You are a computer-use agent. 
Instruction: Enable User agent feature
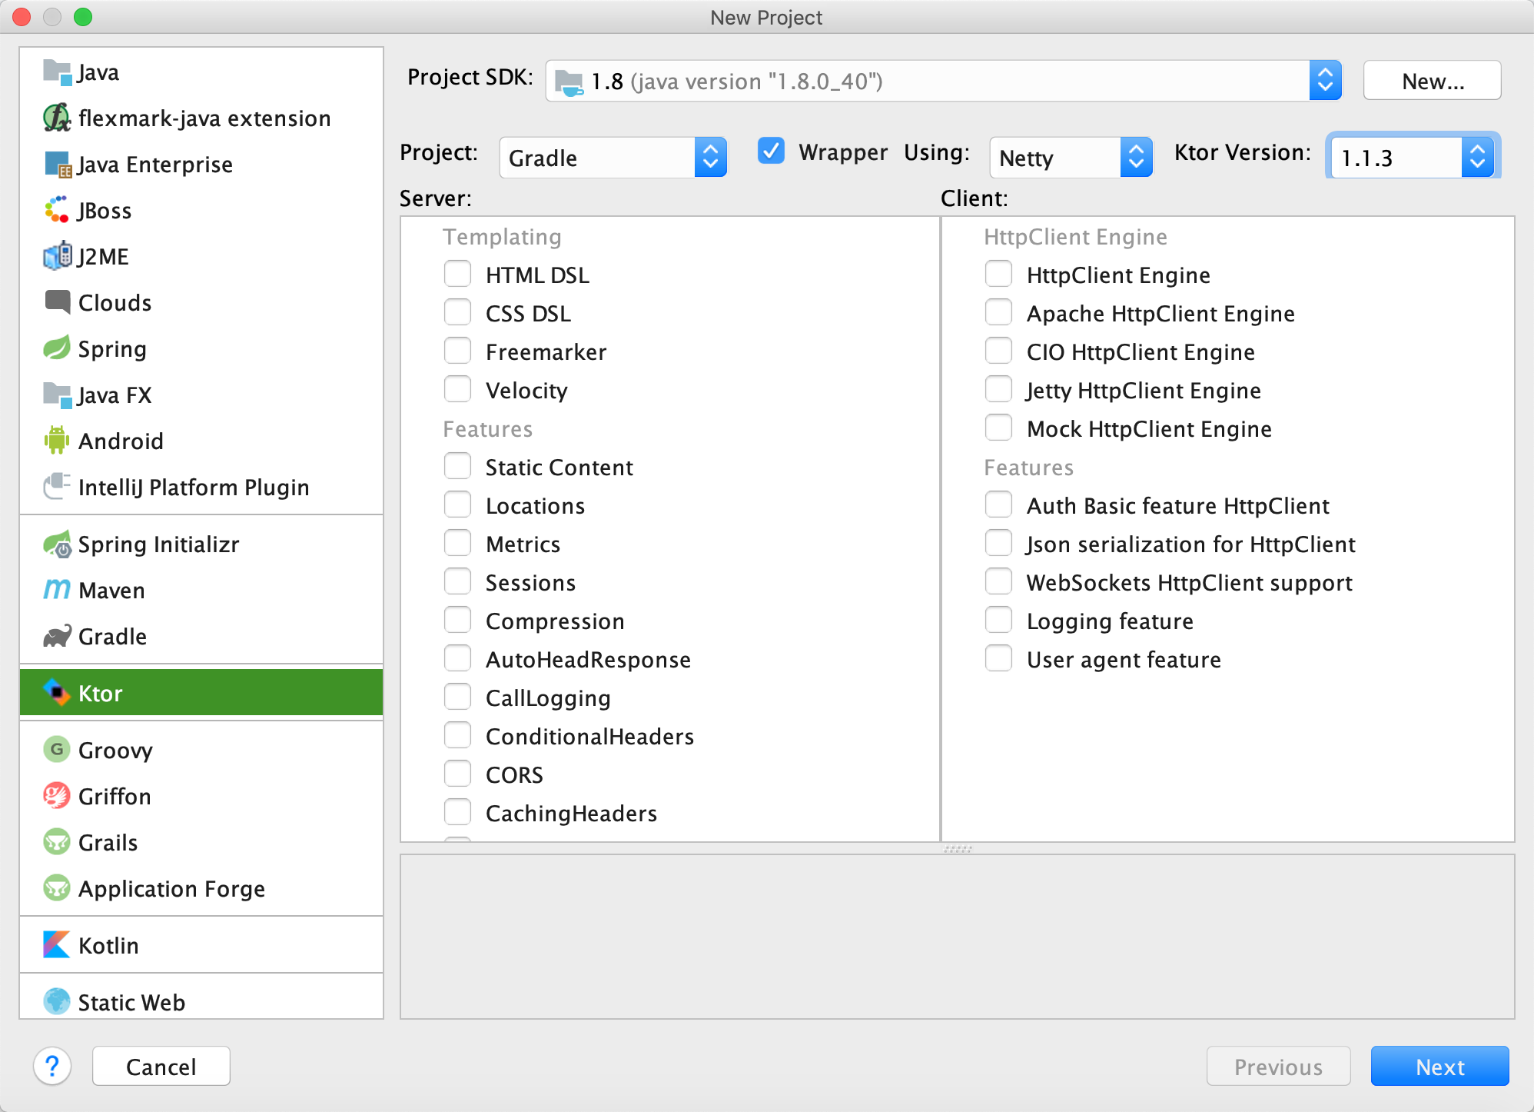tap(999, 658)
